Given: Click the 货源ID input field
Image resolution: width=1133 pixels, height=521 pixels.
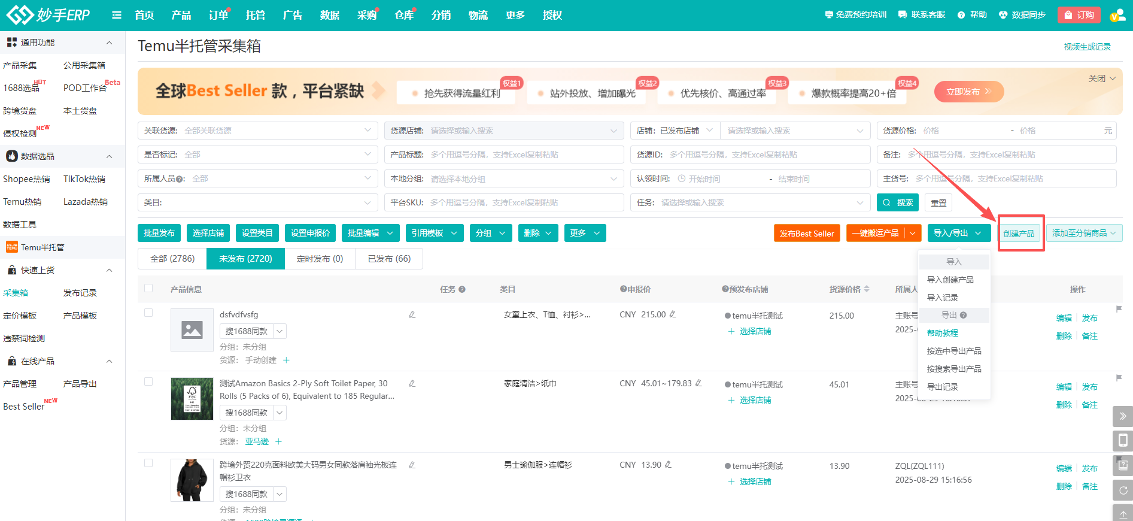Looking at the screenshot, I should tap(751, 155).
